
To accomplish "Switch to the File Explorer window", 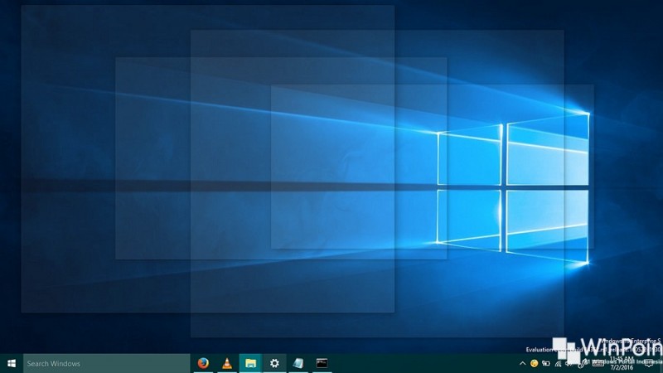I will pyautogui.click(x=251, y=363).
